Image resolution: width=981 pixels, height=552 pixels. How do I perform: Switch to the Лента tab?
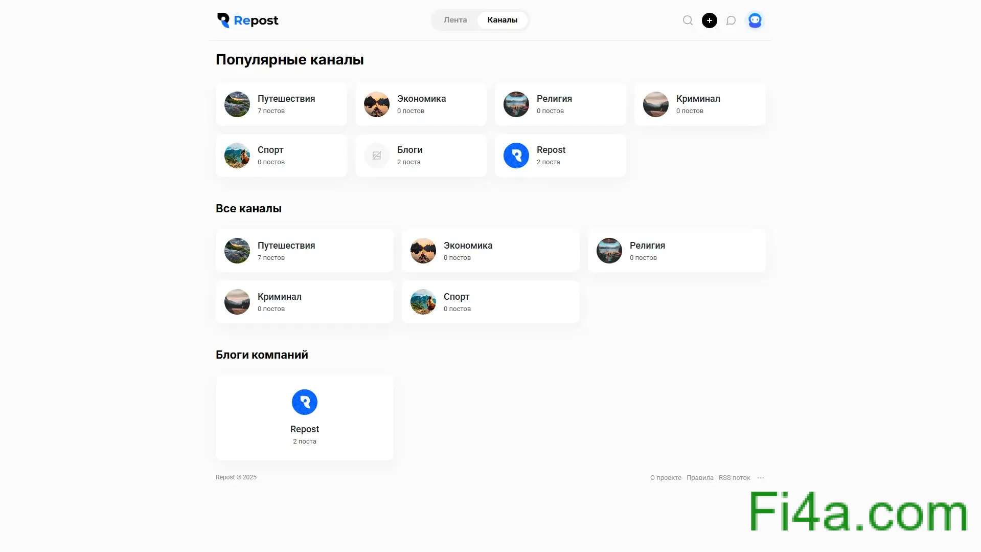(x=455, y=20)
